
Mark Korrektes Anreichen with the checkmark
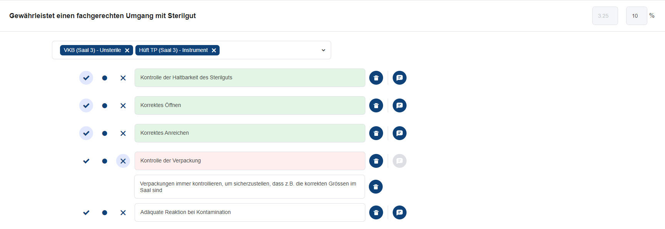[86, 133]
